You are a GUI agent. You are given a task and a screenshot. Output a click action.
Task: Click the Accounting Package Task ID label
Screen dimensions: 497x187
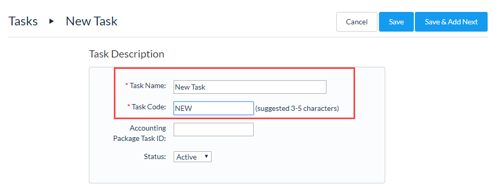140,133
